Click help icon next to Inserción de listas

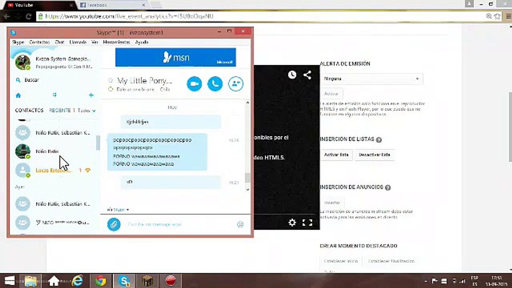tap(379, 140)
